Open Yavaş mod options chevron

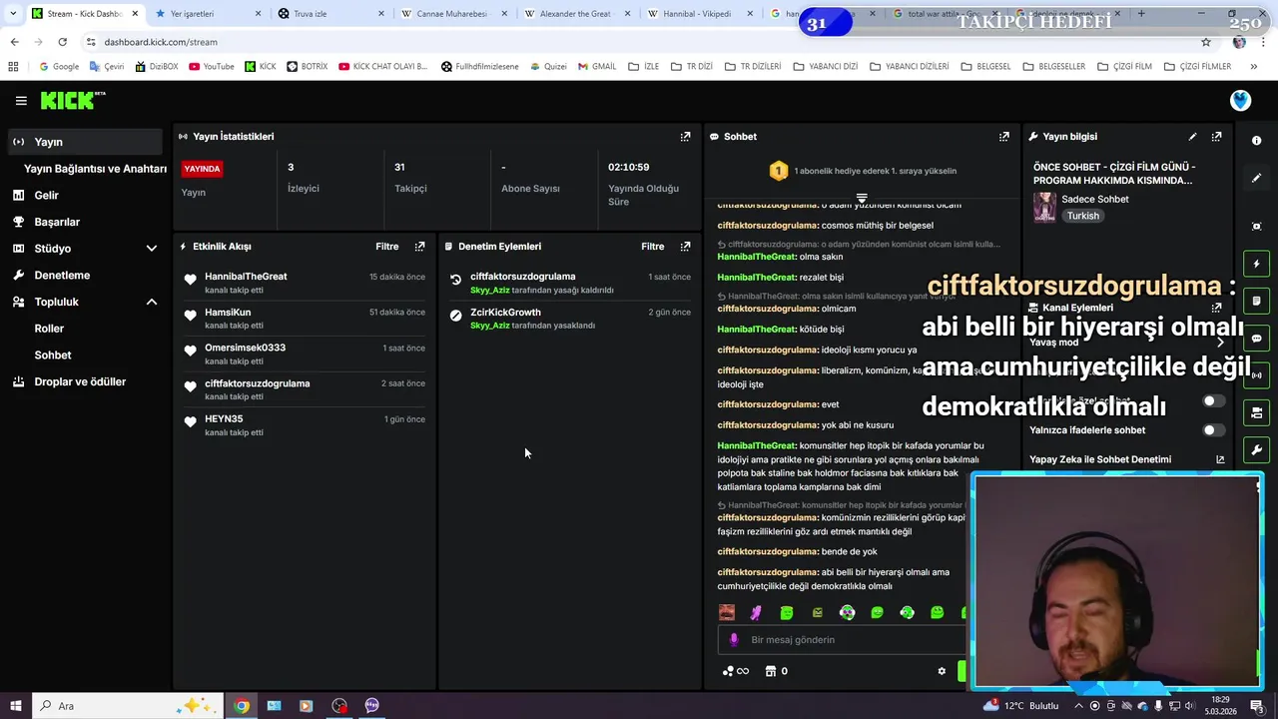point(1219,343)
